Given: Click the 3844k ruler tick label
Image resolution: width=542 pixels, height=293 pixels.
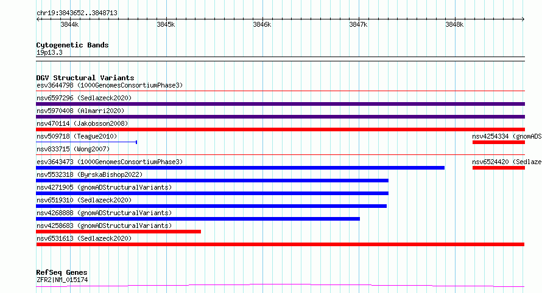Looking at the screenshot, I should click(x=69, y=24).
